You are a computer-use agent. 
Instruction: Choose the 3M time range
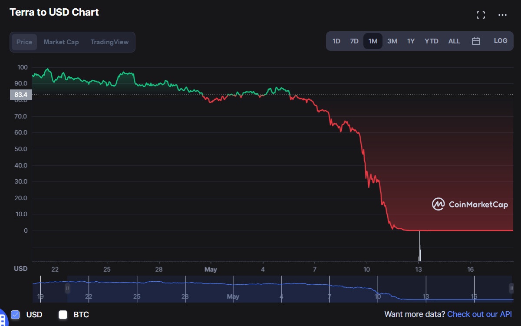(x=392, y=41)
